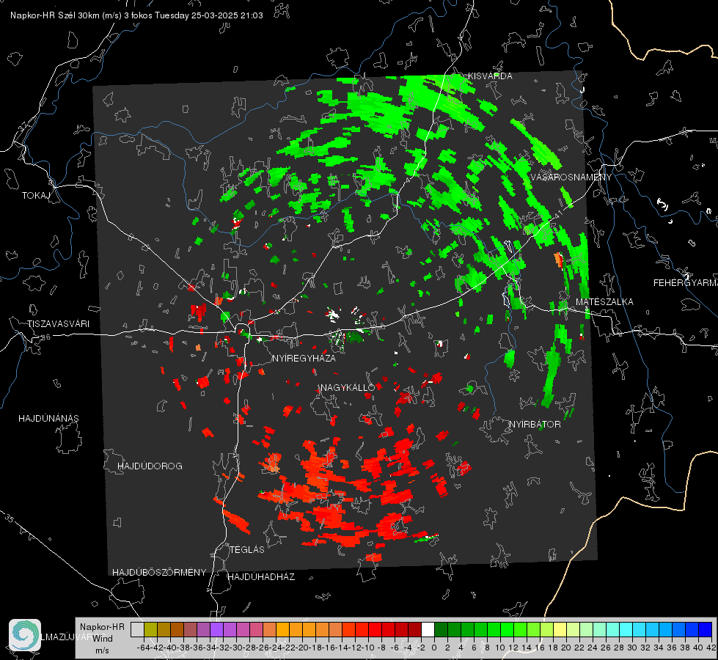Click the TOKAJ town label
Image resolution: width=718 pixels, height=660 pixels.
coord(36,196)
